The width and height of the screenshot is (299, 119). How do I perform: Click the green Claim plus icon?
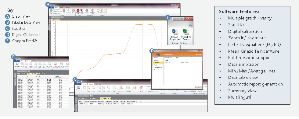(x=98, y=10)
